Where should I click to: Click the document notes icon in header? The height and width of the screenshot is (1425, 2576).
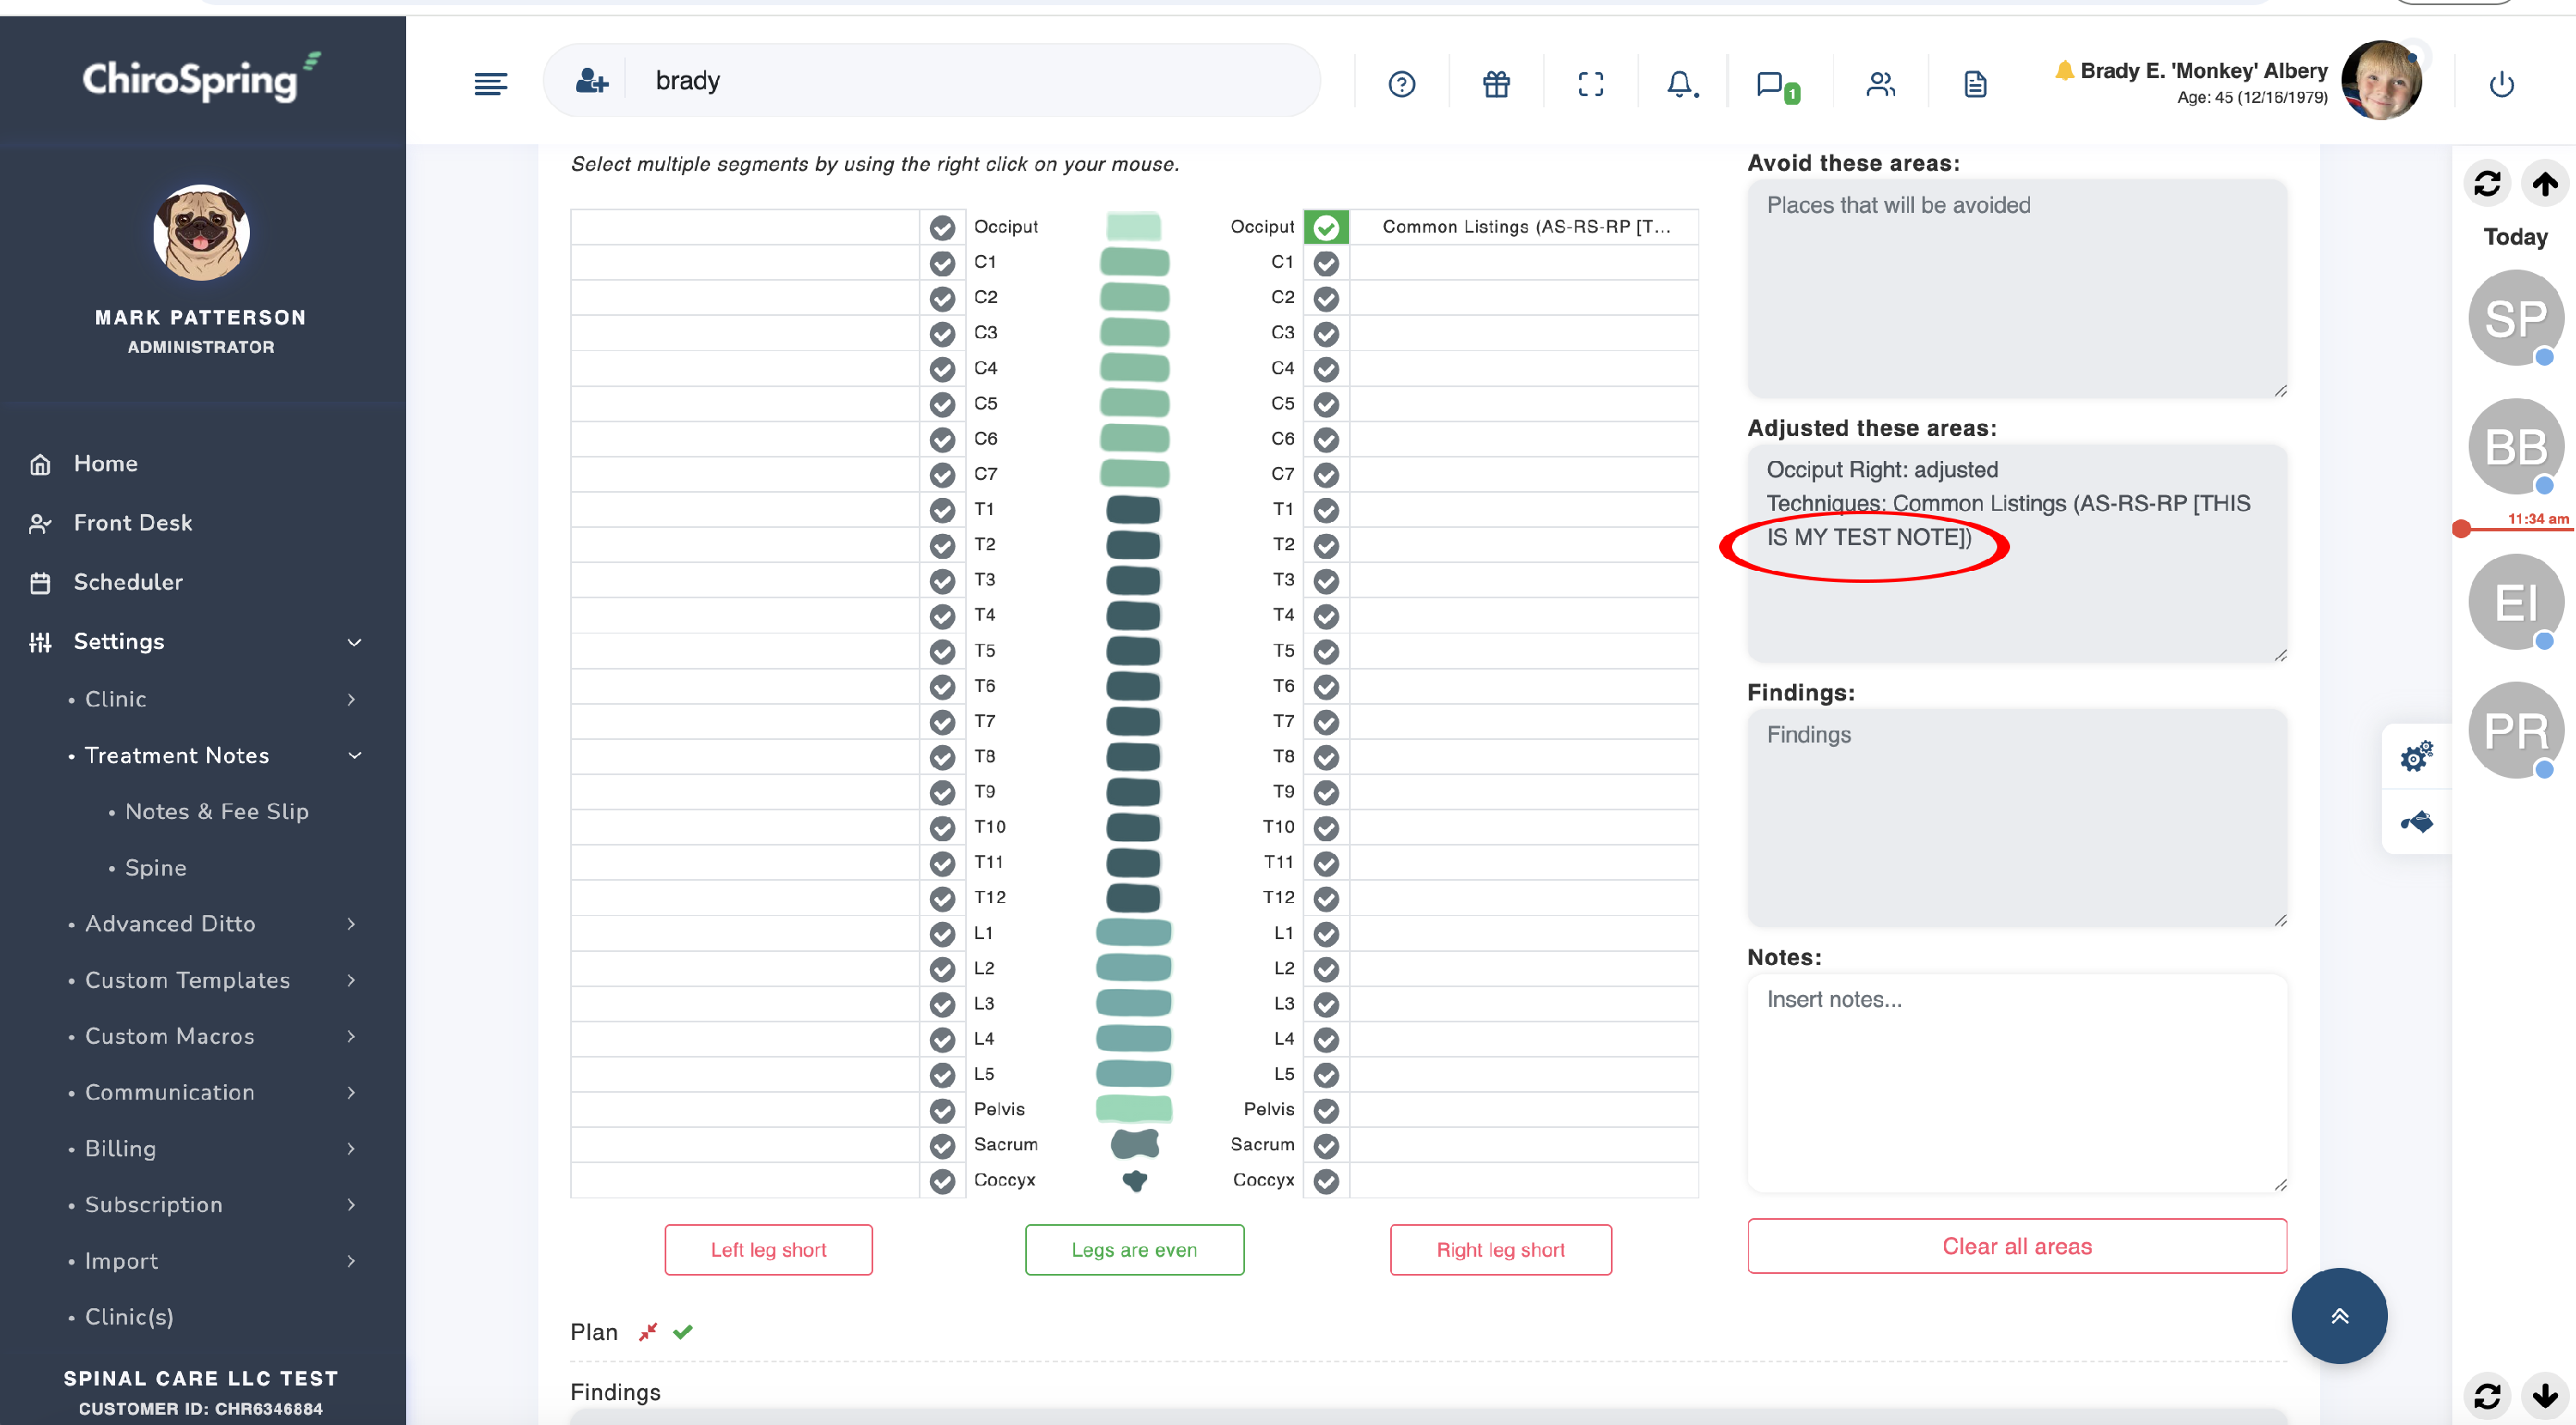point(1975,84)
